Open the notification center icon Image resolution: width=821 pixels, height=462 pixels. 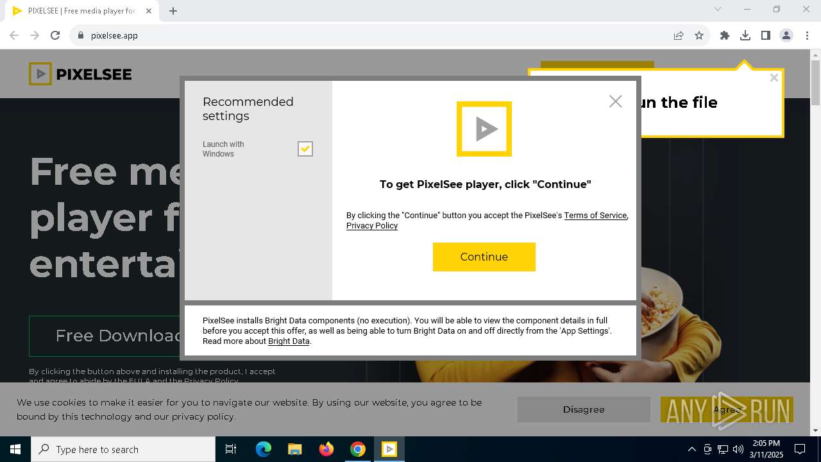800,449
